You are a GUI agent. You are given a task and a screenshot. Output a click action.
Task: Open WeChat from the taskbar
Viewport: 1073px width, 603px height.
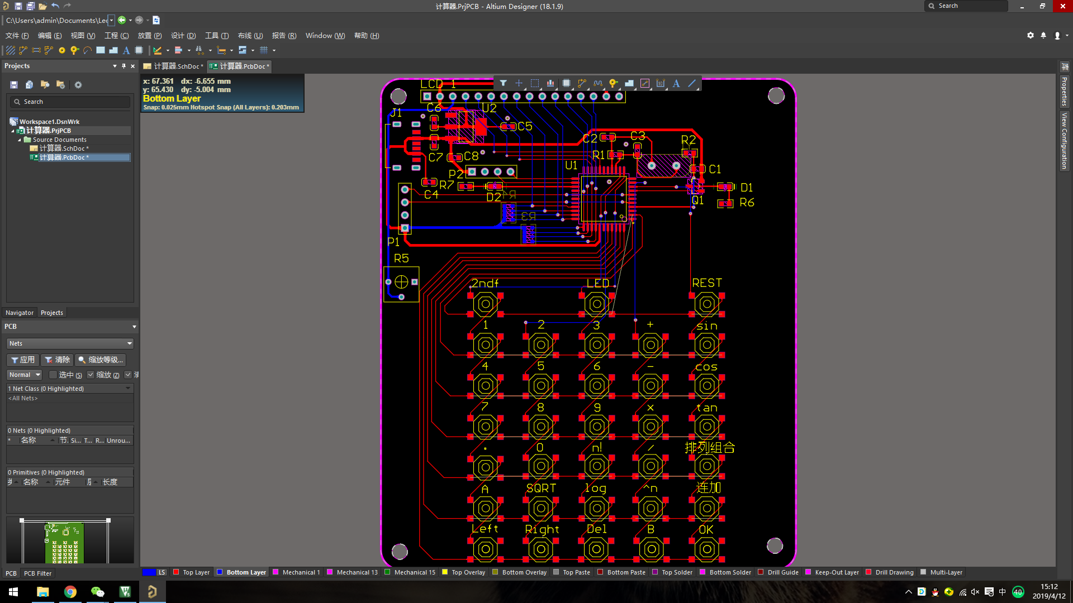(x=98, y=592)
